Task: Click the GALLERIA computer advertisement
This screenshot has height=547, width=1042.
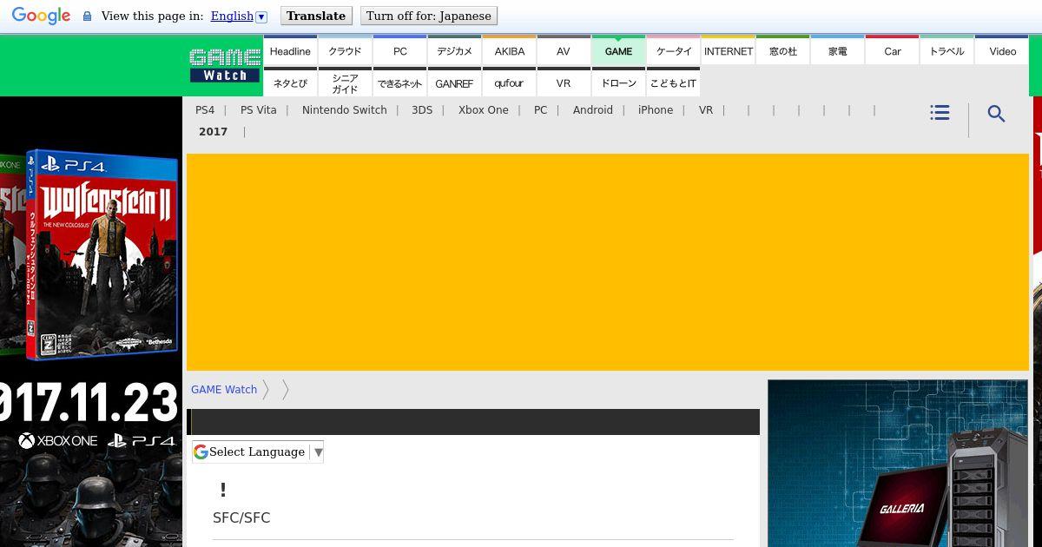Action: click(x=898, y=464)
